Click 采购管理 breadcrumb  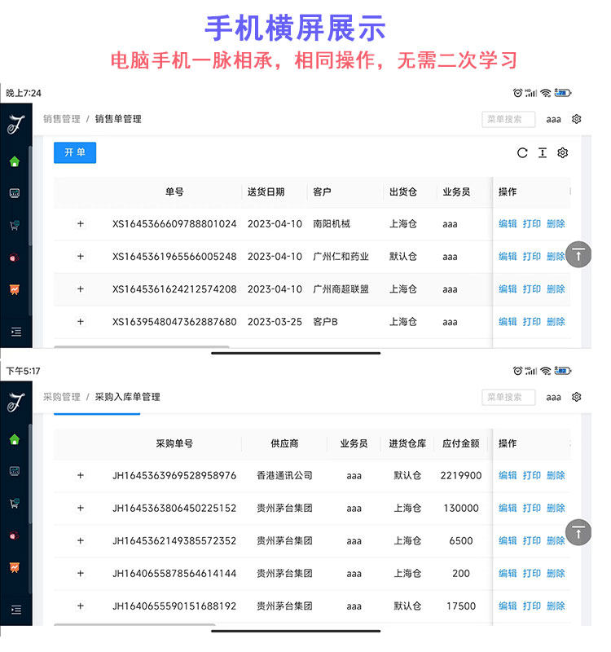62,397
